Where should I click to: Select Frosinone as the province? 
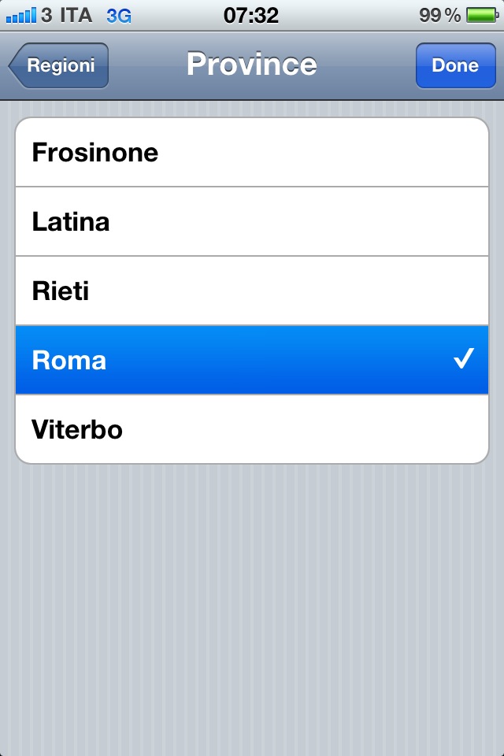pyautogui.click(x=252, y=152)
